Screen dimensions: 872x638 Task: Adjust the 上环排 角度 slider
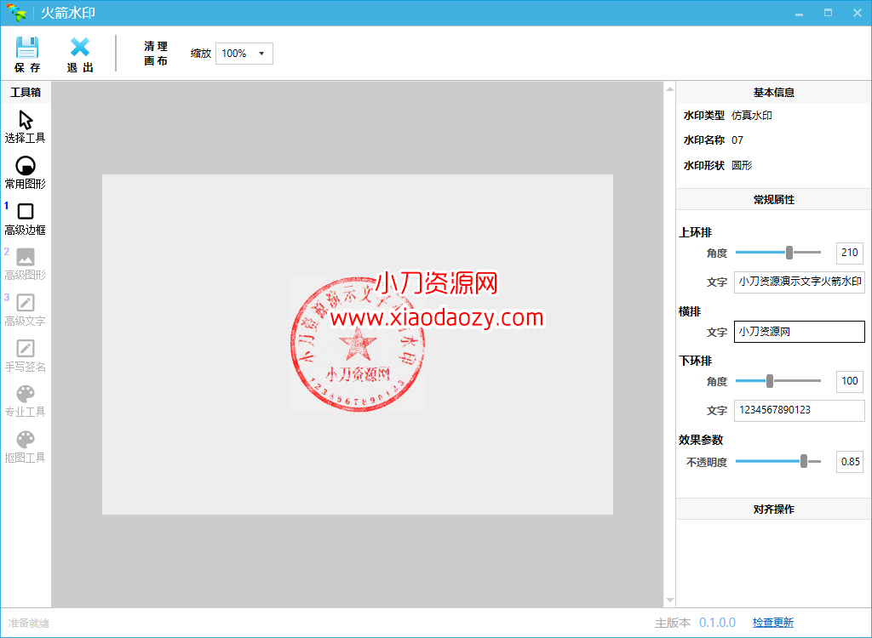click(x=789, y=253)
